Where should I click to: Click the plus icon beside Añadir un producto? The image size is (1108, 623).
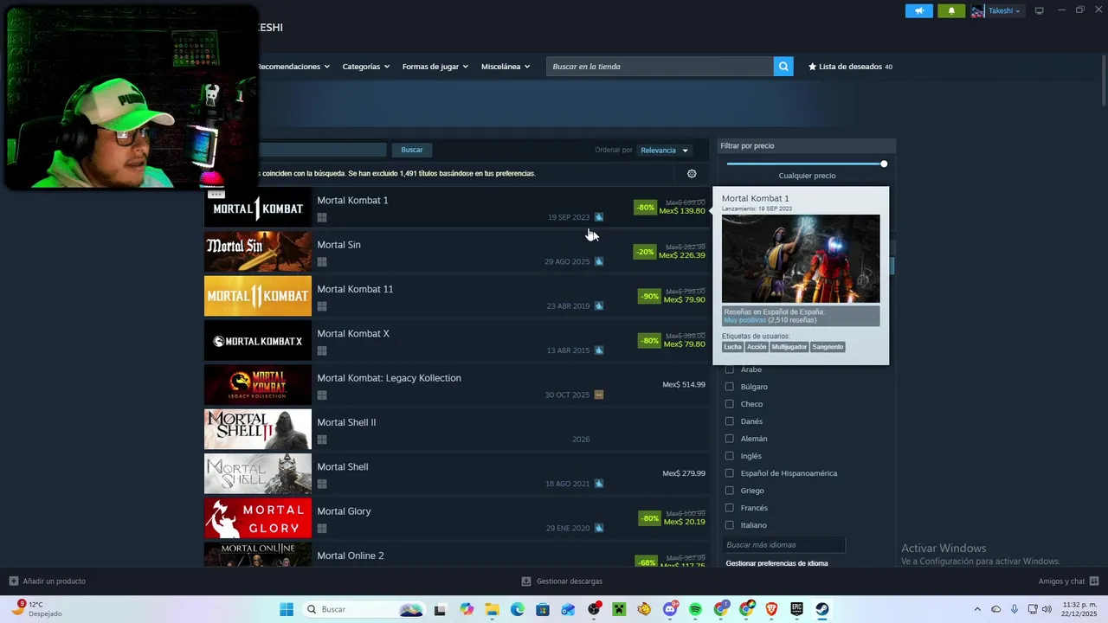tap(13, 581)
